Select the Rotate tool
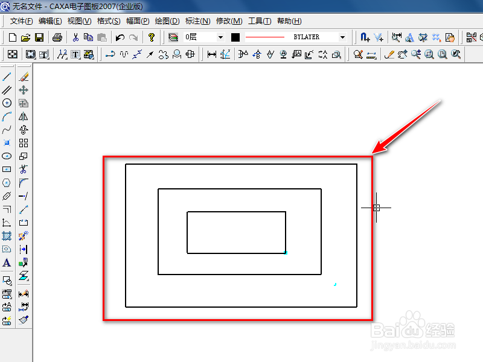Viewport: 483px width, 362px height. pos(24,130)
